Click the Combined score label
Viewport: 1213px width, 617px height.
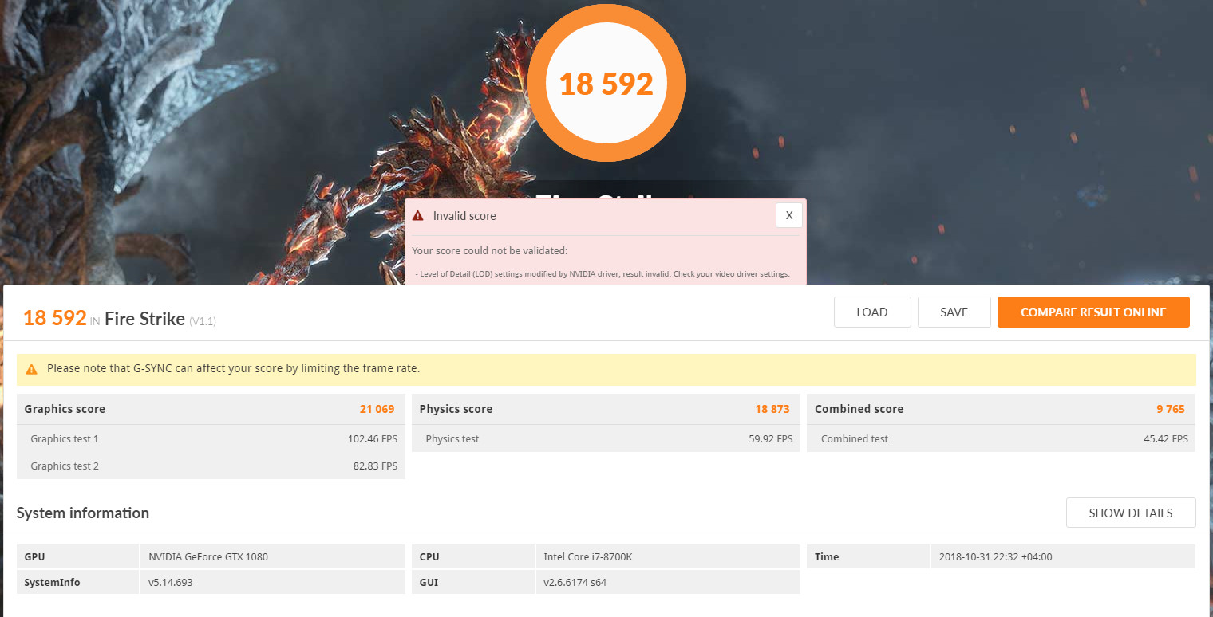point(859,409)
